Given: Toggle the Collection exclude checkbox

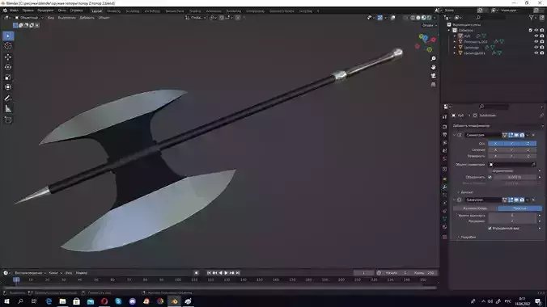Looking at the screenshot, I should pyautogui.click(x=531, y=31).
